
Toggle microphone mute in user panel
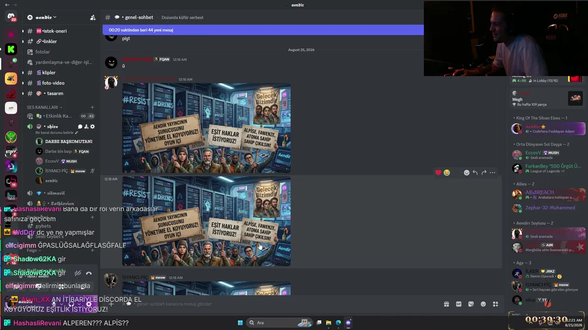(x=54, y=303)
